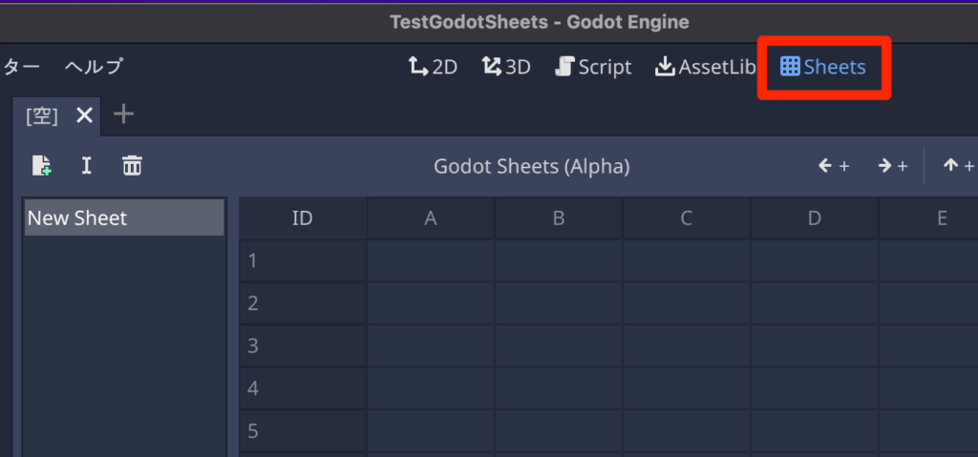Insert column to the right
This screenshot has height=457, width=978.
point(893,166)
